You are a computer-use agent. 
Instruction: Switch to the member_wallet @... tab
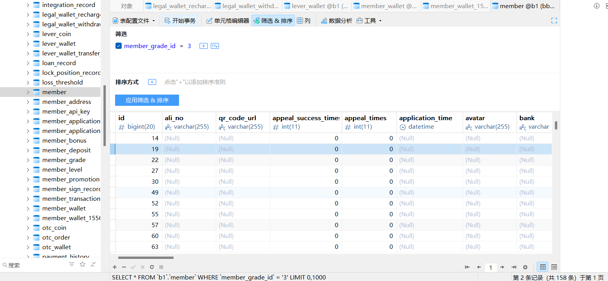[x=386, y=6]
